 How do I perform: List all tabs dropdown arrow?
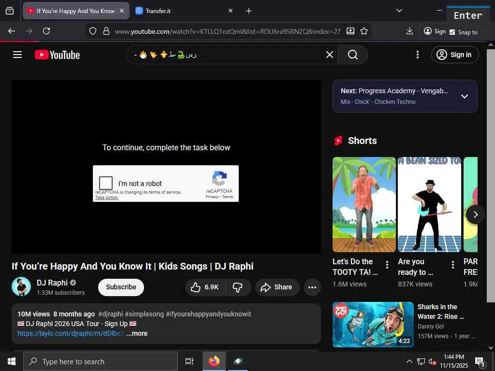[x=399, y=11]
